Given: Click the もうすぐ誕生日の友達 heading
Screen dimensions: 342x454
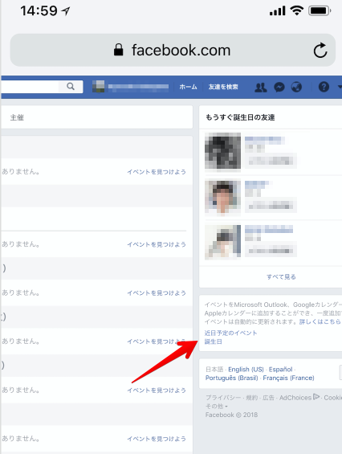Looking at the screenshot, I should click(240, 117).
